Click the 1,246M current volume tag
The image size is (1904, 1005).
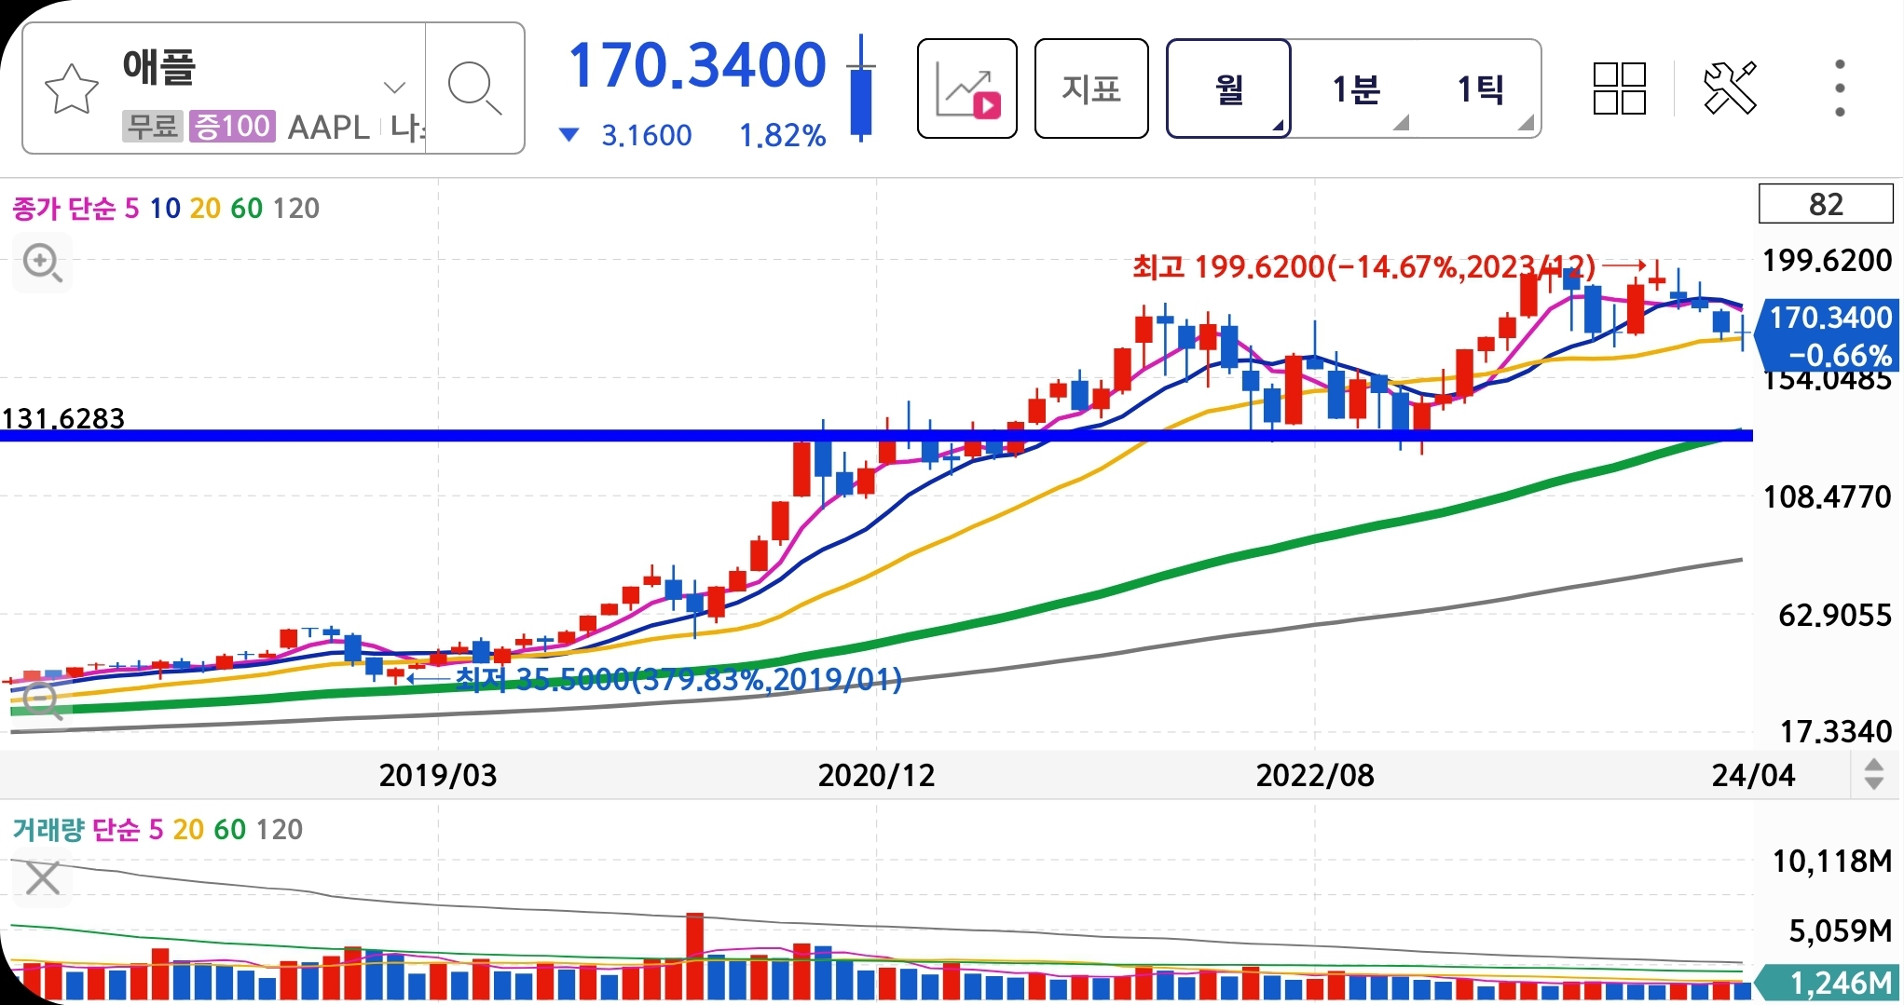(1828, 983)
